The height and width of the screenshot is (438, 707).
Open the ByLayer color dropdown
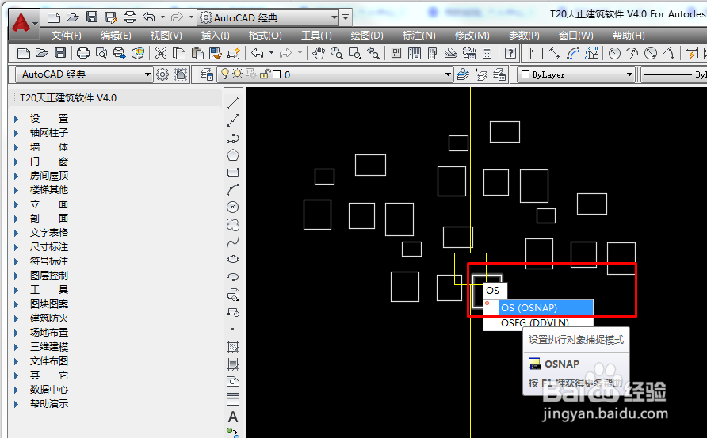(630, 74)
